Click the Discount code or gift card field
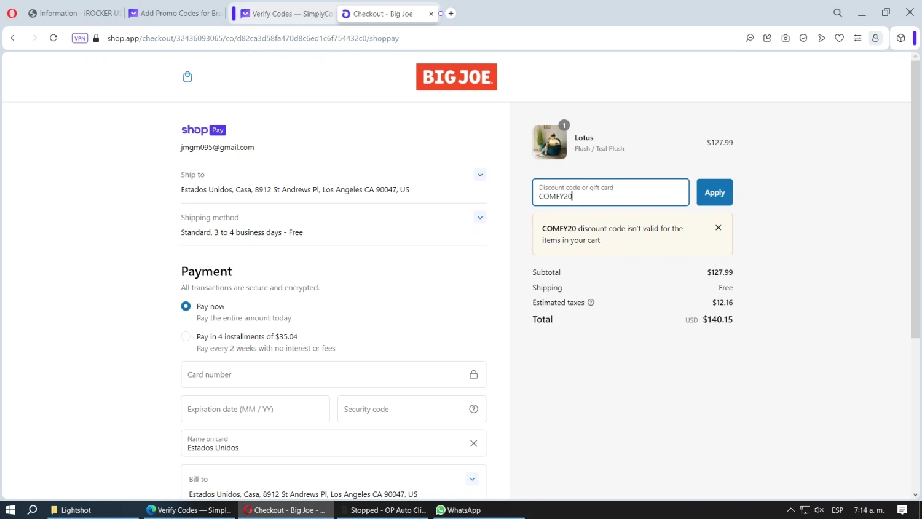Viewport: 922px width, 519px height. (x=610, y=192)
